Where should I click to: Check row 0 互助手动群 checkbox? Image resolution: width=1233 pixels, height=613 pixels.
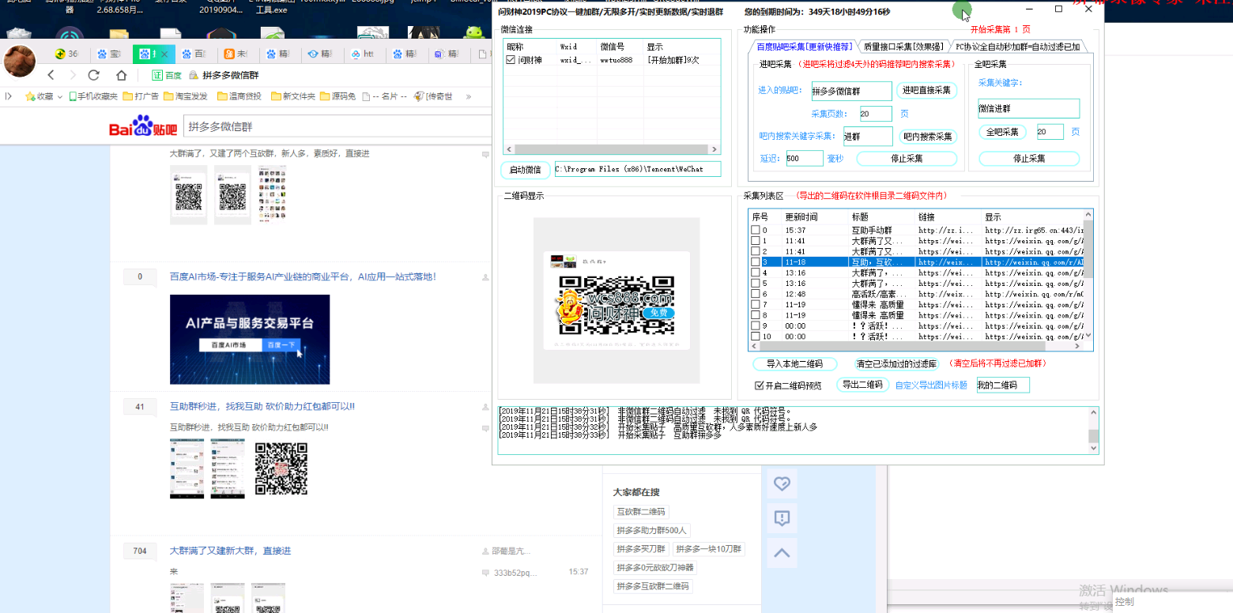(x=756, y=230)
